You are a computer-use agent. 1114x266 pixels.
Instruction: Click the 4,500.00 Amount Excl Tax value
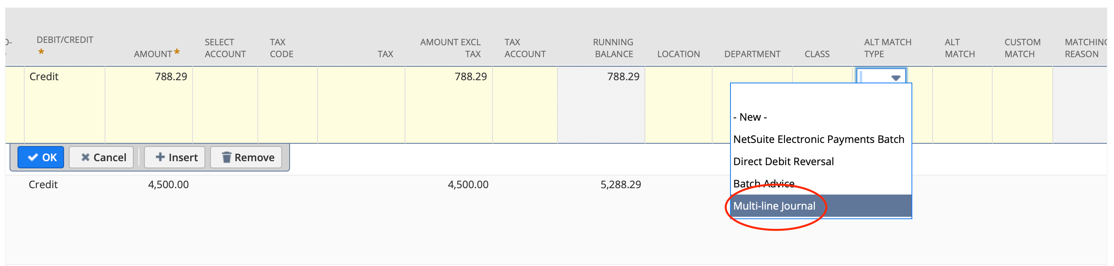468,184
